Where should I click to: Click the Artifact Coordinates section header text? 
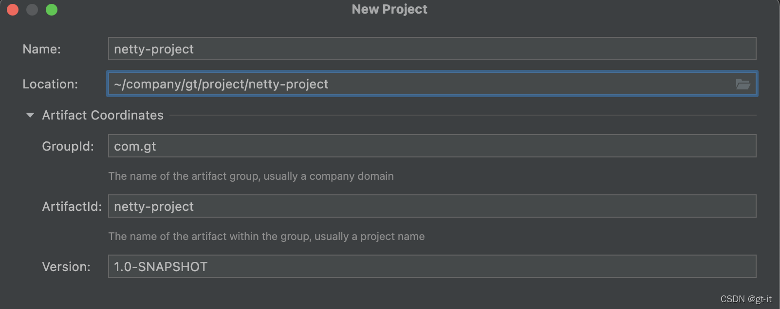(103, 115)
